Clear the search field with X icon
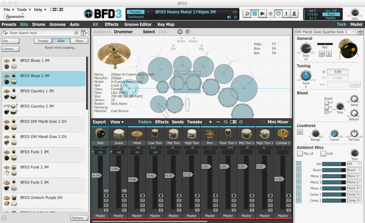The image size is (365, 223). pyautogui.click(x=76, y=33)
